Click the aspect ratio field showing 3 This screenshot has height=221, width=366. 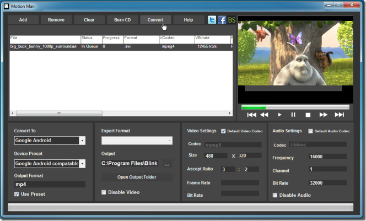[x=228, y=169]
